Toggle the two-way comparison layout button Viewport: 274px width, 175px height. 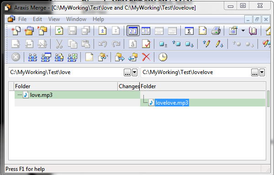click(133, 31)
